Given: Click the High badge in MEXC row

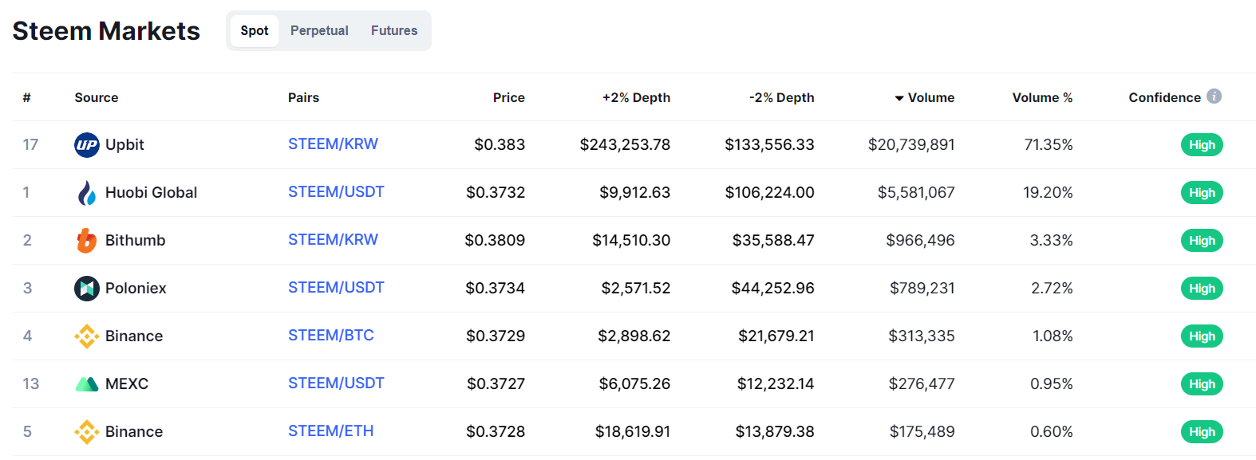Looking at the screenshot, I should click(1202, 384).
